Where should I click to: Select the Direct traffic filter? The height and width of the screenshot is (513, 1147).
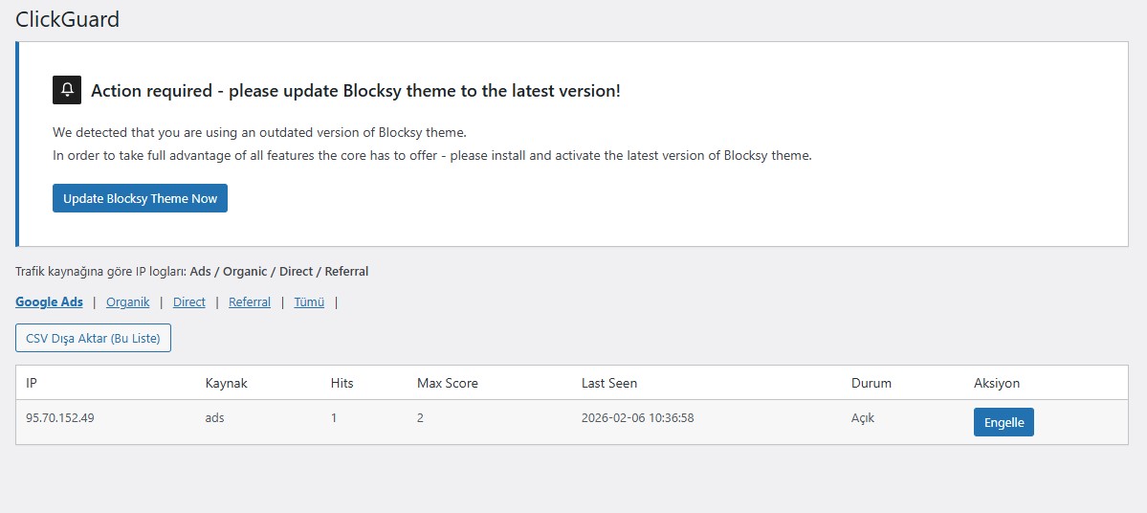click(x=188, y=301)
